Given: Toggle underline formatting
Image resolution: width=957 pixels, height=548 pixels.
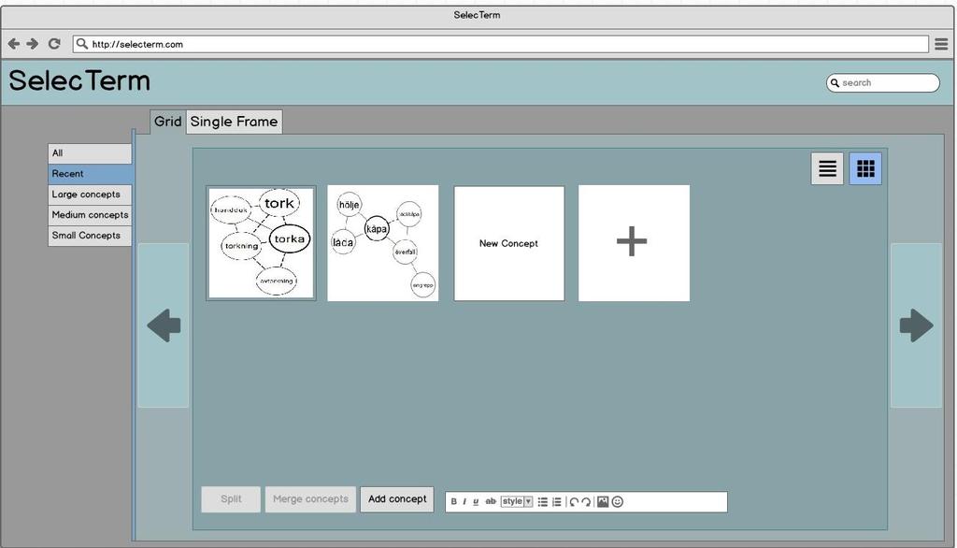Looking at the screenshot, I should 476,501.
